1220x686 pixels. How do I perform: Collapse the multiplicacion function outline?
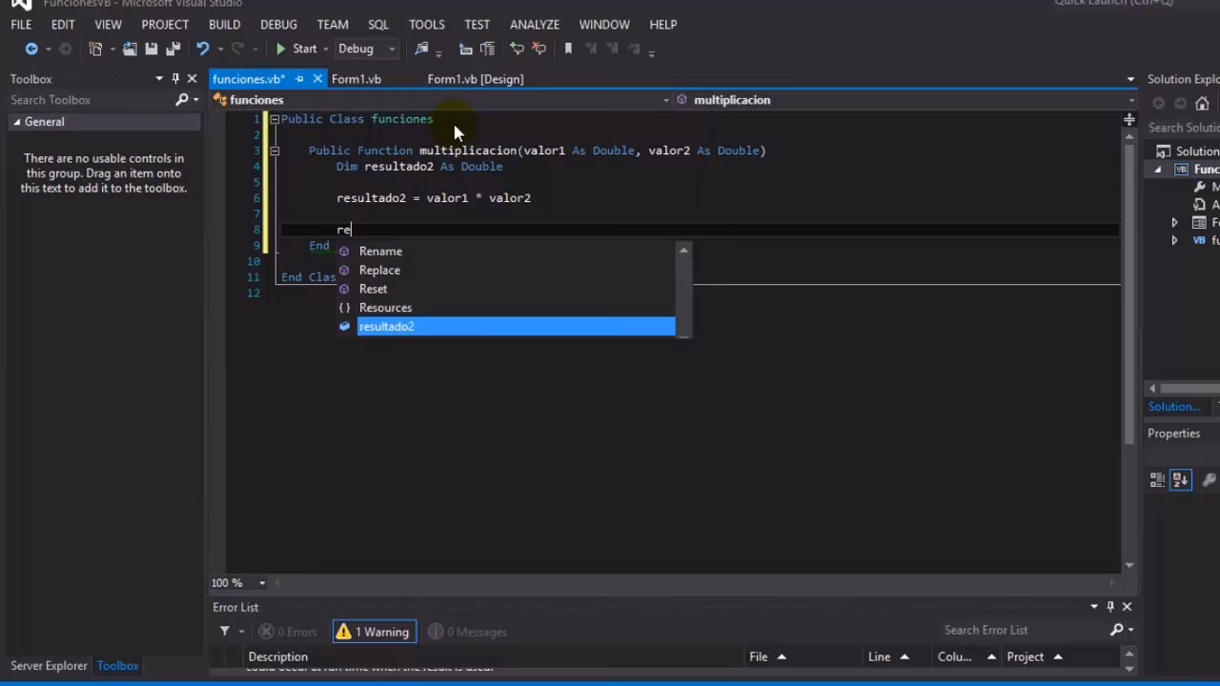coord(274,151)
